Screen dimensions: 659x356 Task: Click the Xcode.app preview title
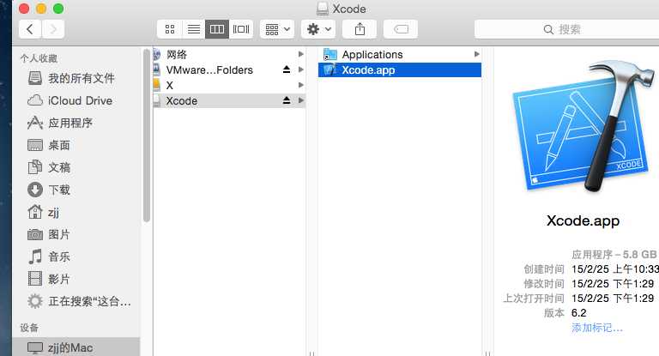583,220
